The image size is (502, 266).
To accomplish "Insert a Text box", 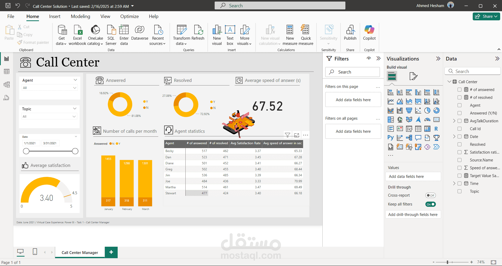I will [230, 35].
